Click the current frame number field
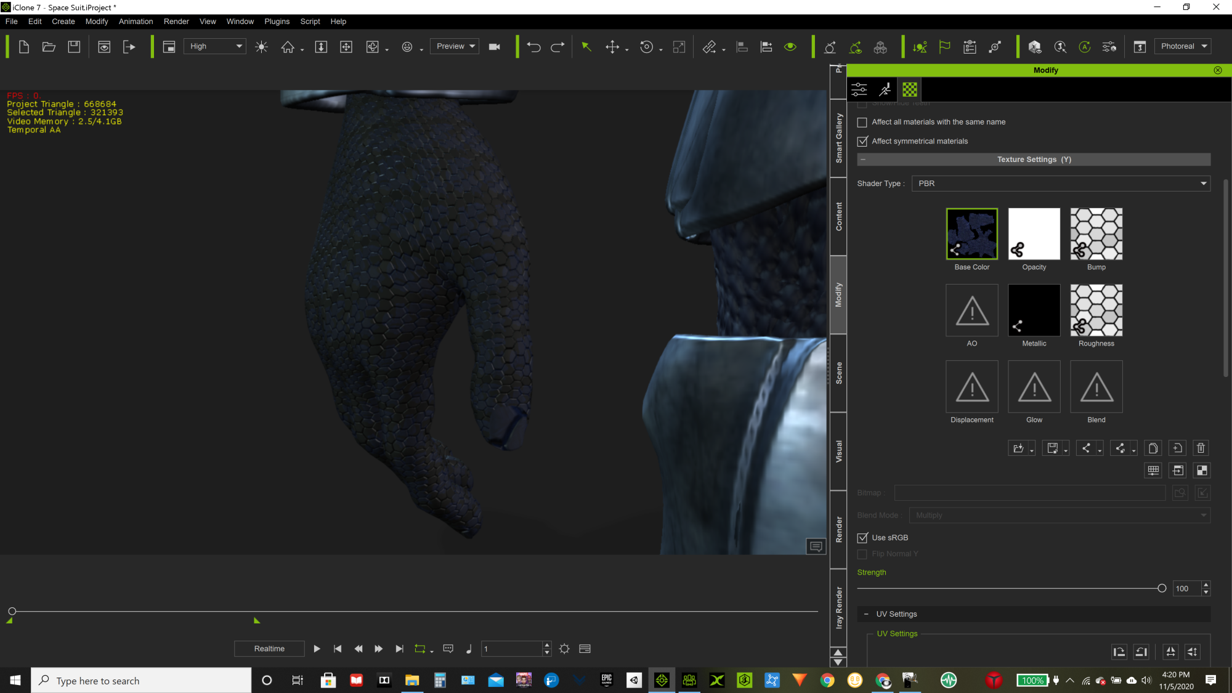Viewport: 1232px width, 693px height. coord(511,649)
